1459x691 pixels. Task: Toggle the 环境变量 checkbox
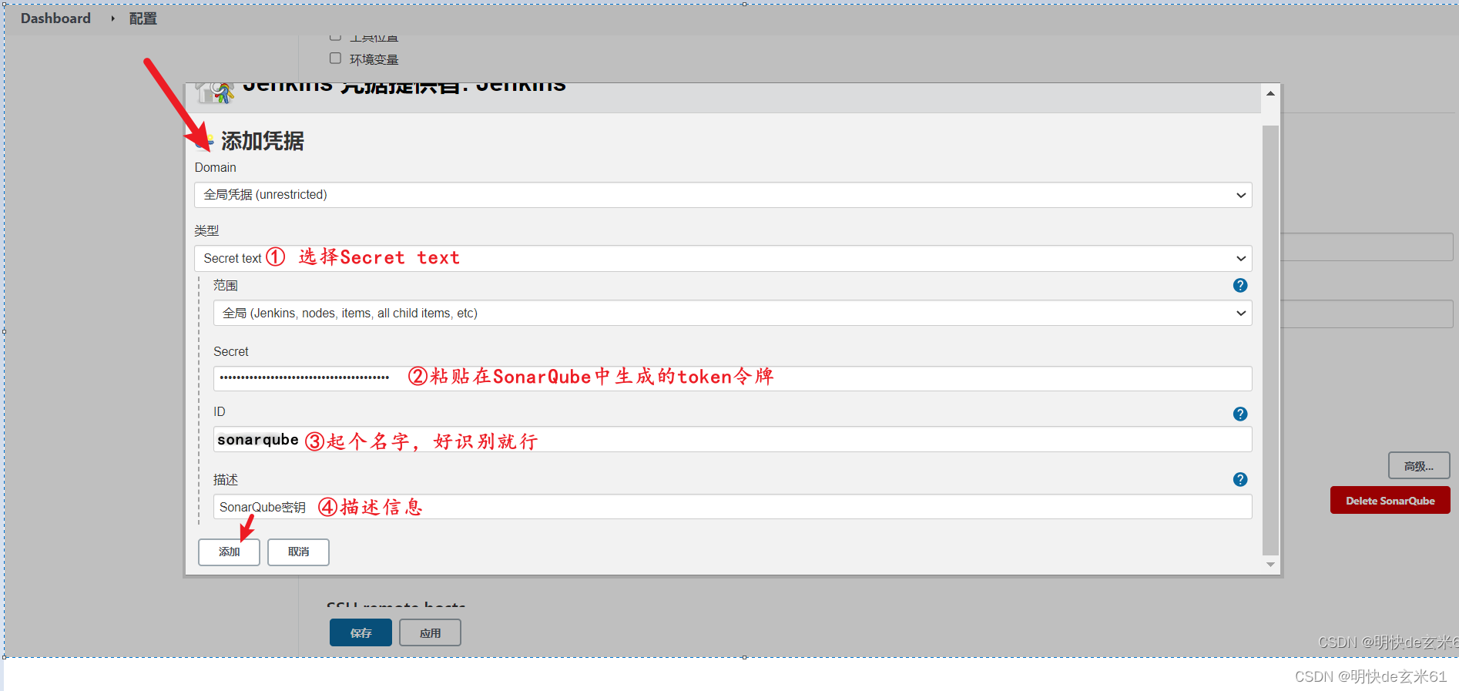[335, 59]
